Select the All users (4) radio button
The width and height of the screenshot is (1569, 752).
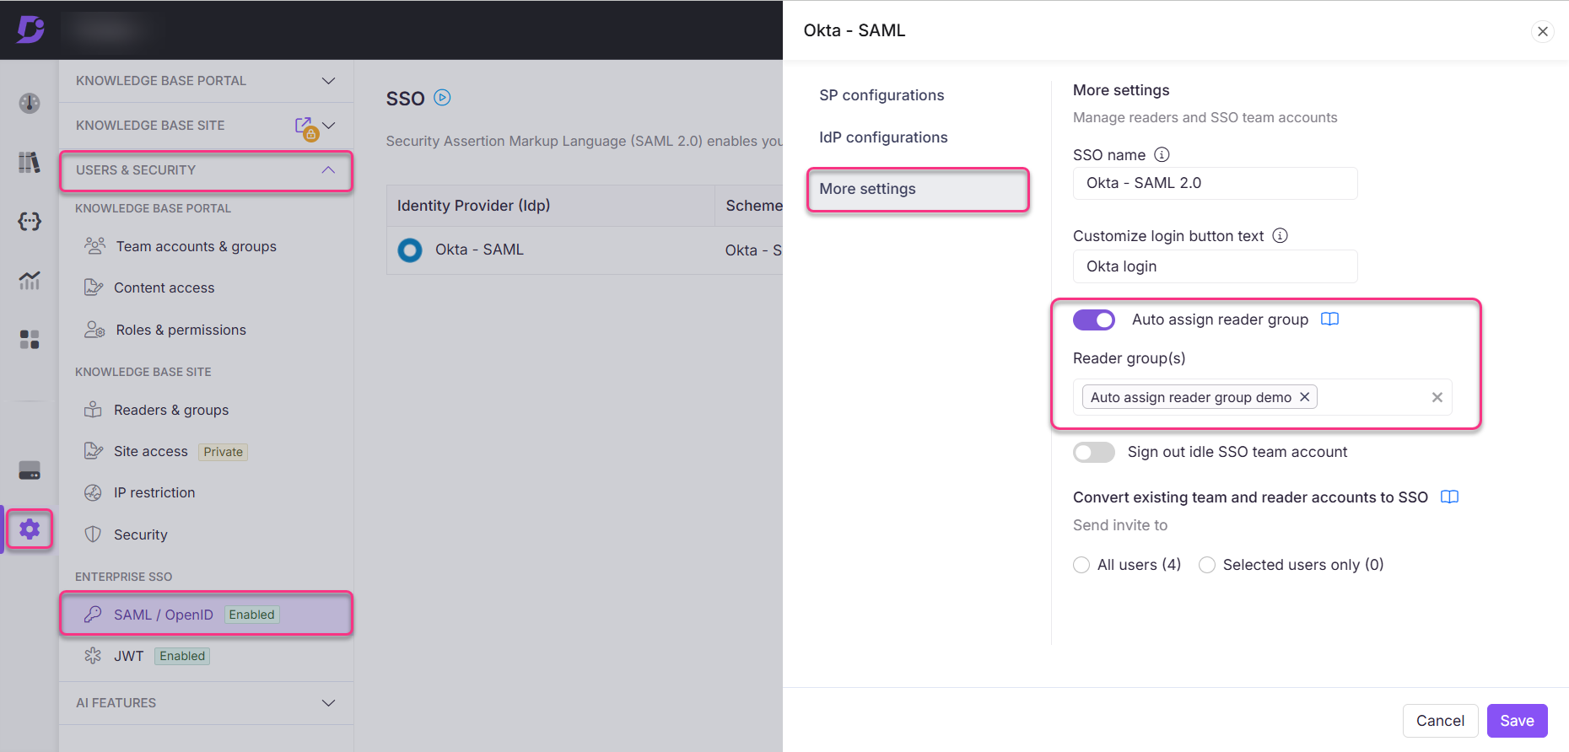click(1081, 565)
